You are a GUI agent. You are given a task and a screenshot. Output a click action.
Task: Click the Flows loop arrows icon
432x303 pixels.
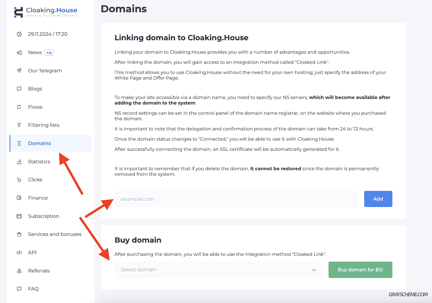pyautogui.click(x=19, y=107)
